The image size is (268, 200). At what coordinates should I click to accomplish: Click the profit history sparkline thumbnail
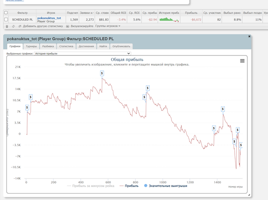[x=169, y=20]
